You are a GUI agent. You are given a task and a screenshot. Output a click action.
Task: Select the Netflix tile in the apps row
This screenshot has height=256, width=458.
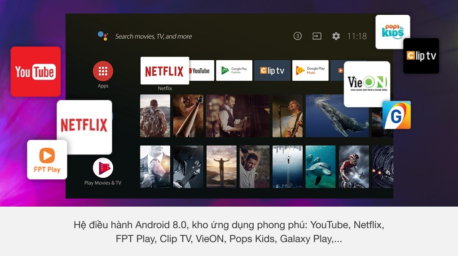(x=165, y=71)
